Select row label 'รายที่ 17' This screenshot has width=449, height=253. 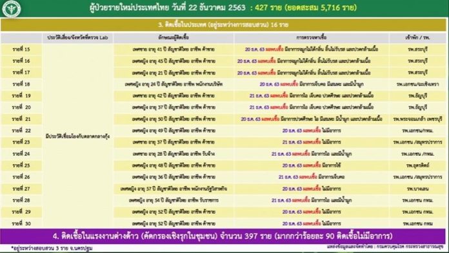[21, 72]
